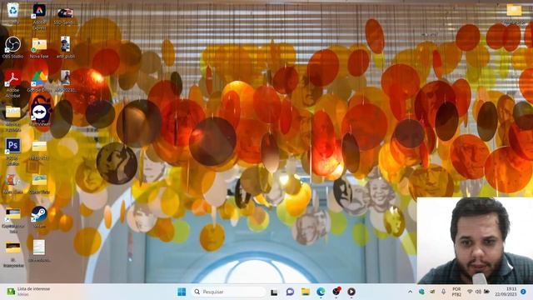
Task: Open the arte_publi image file
Action: 65,45
